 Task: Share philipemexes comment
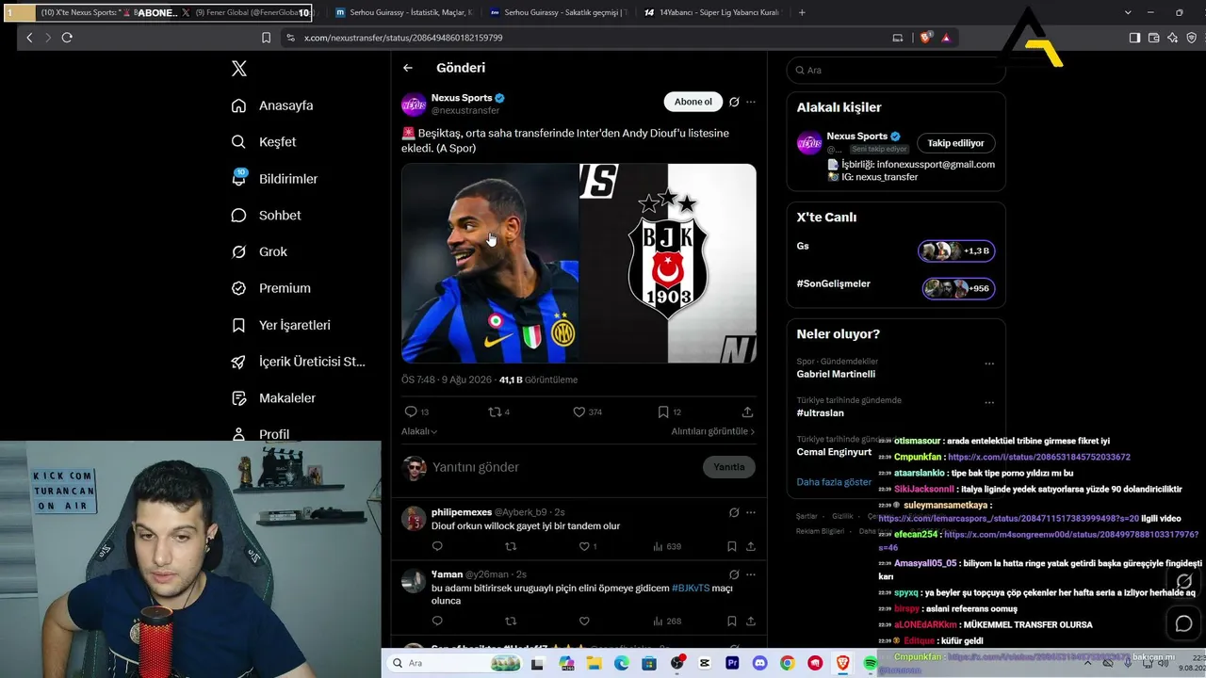[751, 546]
